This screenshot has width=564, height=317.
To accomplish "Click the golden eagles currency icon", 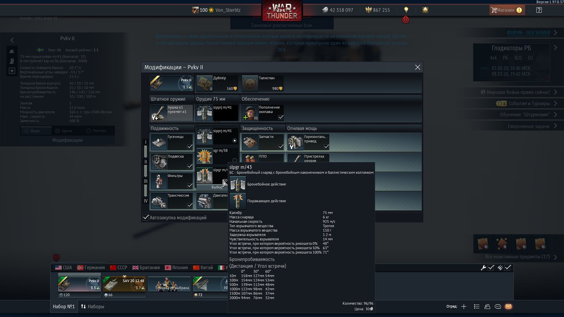I will click(x=368, y=10).
